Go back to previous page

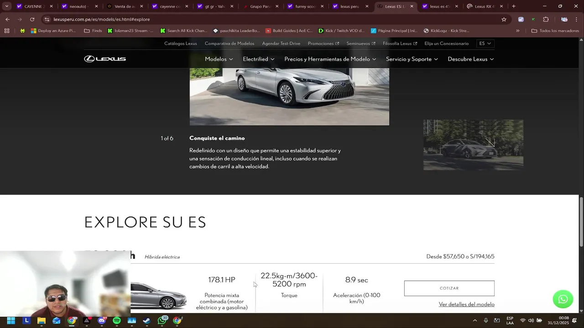(x=7, y=19)
